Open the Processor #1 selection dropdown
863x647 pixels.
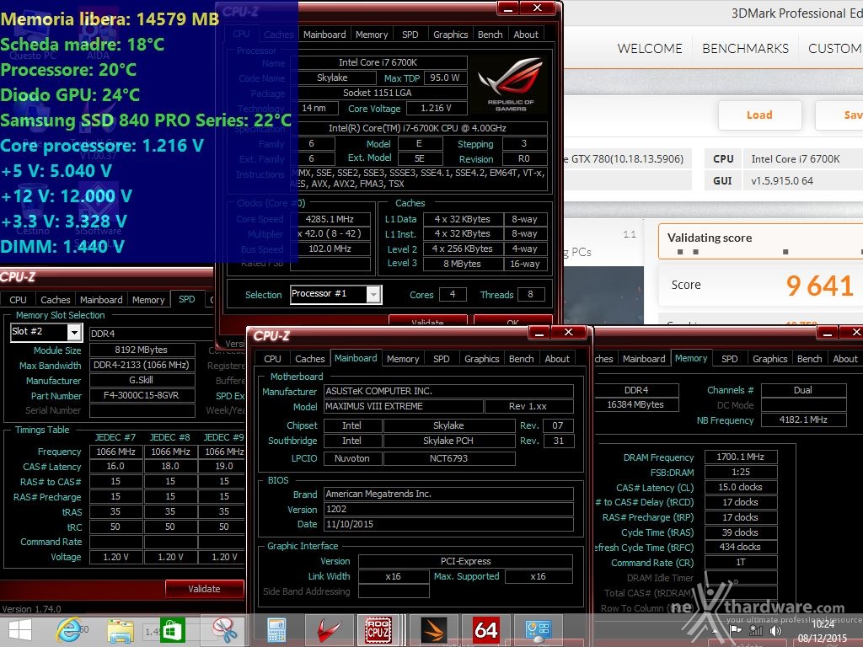[x=373, y=294]
